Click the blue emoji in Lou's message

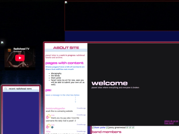[x=52, y=127]
